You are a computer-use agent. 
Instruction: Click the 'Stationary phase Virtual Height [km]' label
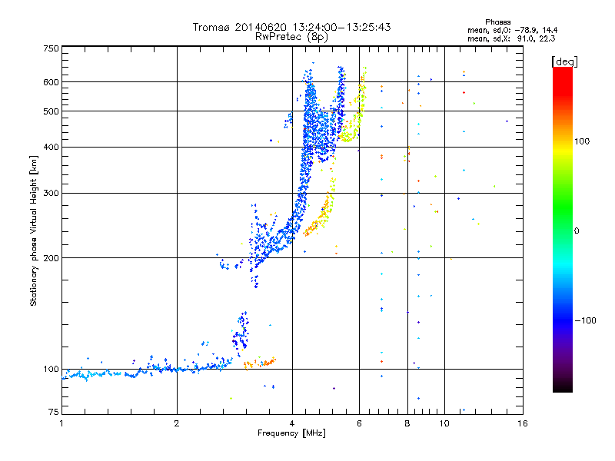(x=34, y=230)
